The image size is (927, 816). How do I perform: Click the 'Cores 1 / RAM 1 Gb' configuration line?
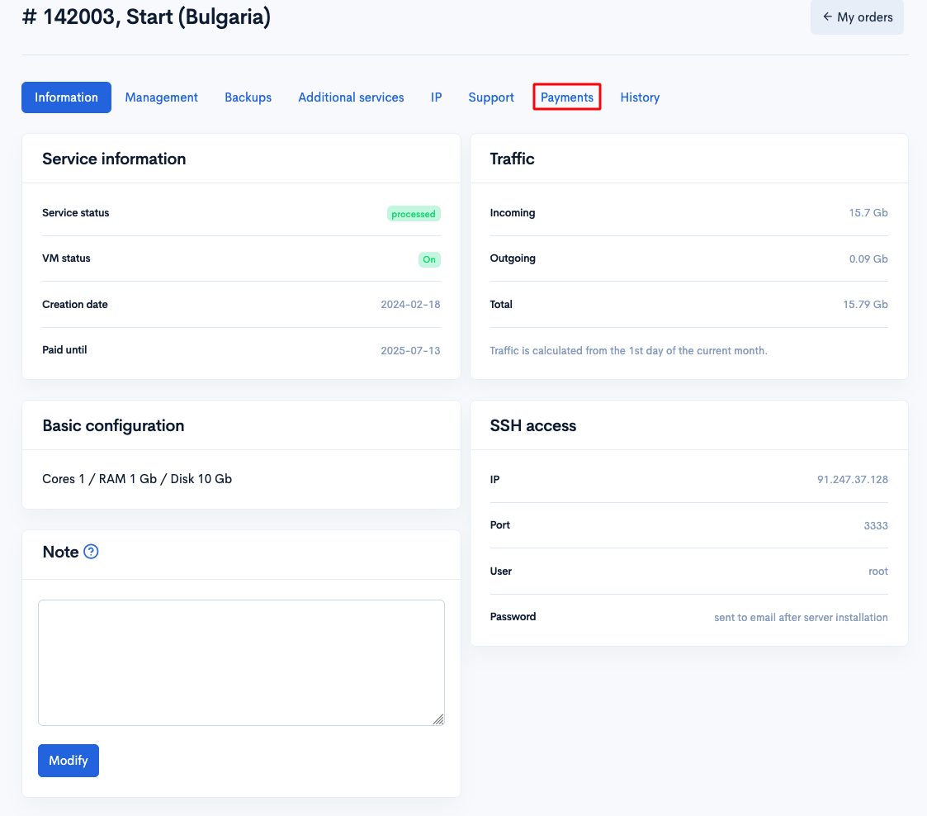click(137, 479)
